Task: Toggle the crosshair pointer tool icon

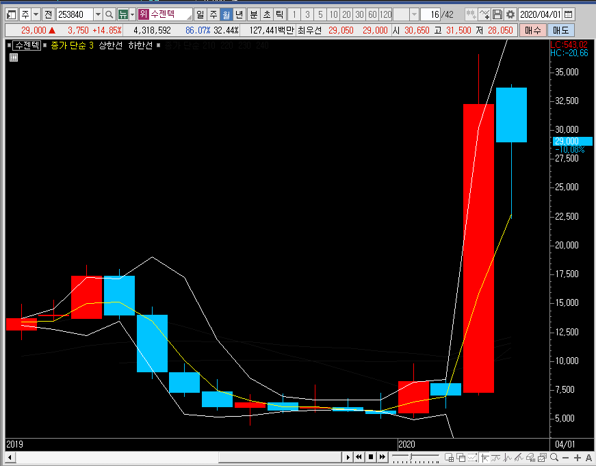Action: (484, 457)
